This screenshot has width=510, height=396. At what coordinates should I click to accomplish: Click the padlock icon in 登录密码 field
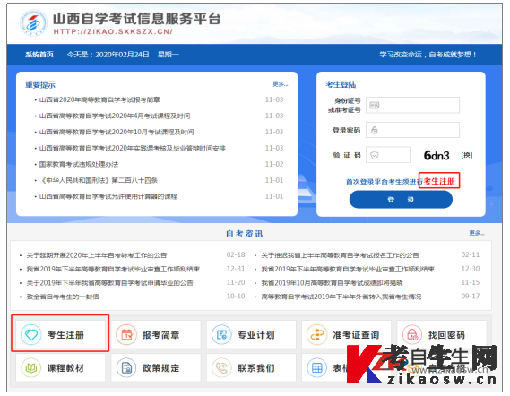click(375, 131)
